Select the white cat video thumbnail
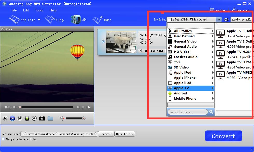The width and height of the screenshot is (254, 152). pos(121,42)
